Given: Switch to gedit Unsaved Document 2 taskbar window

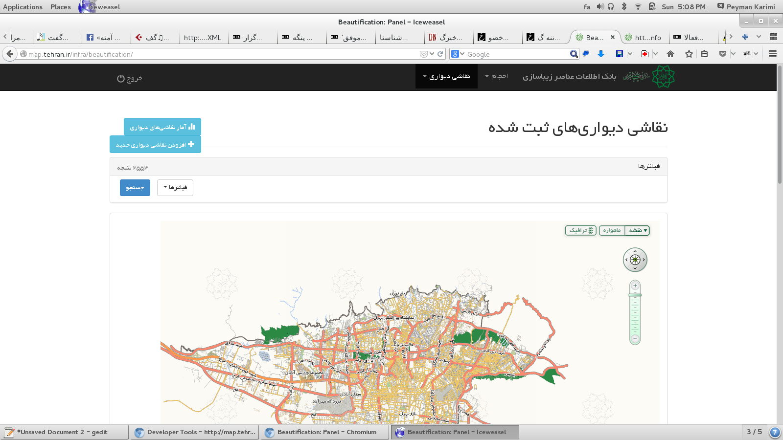Looking at the screenshot, I should coord(65,432).
